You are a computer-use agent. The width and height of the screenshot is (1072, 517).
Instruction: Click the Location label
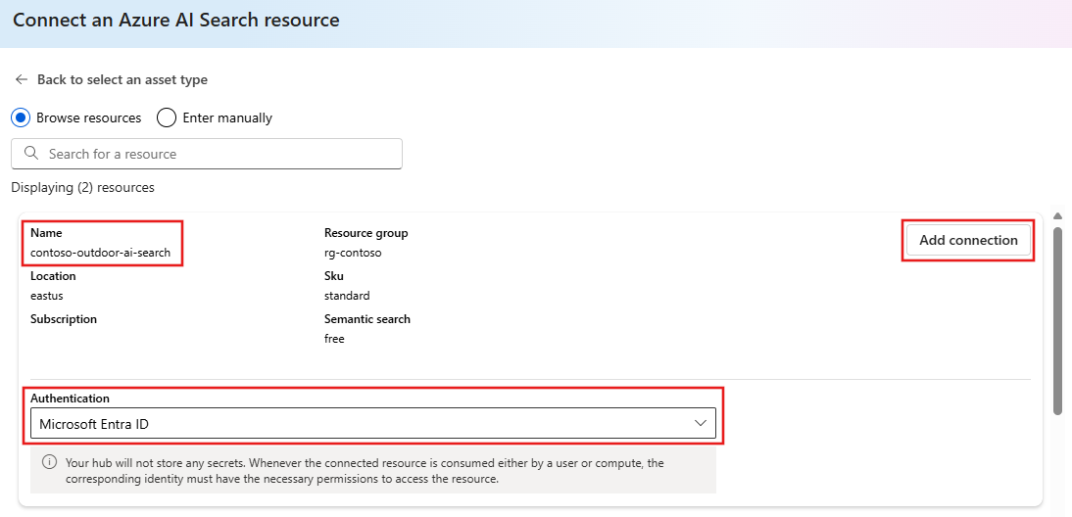[x=53, y=276]
